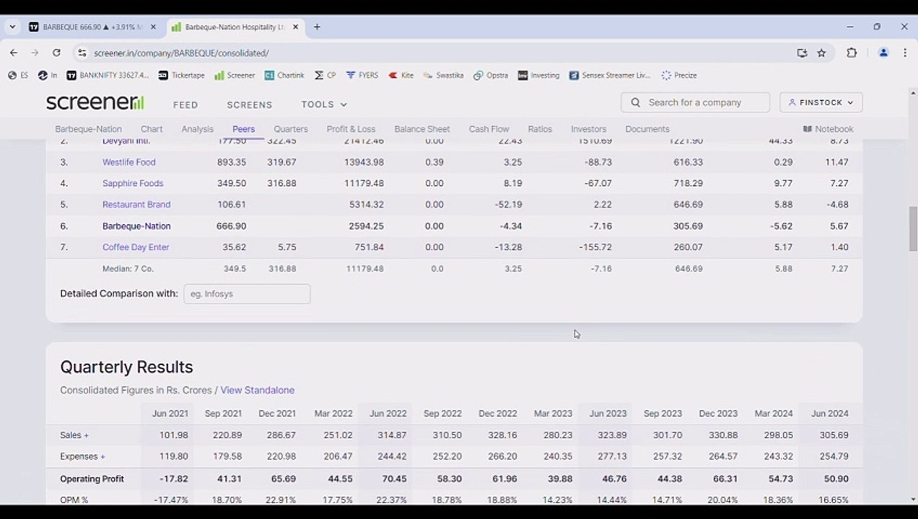Viewport: 918px width, 519px height.
Task: Jump to the Documents section
Action: click(647, 129)
